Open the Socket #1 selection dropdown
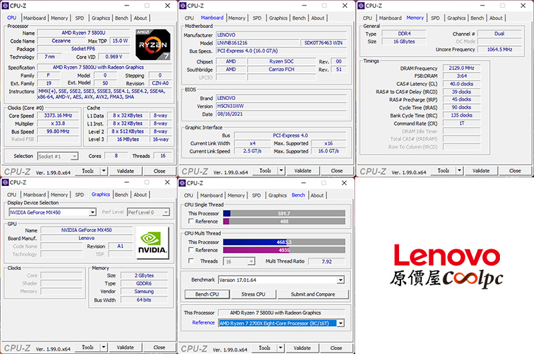This screenshot has width=534, height=354. pos(75,157)
